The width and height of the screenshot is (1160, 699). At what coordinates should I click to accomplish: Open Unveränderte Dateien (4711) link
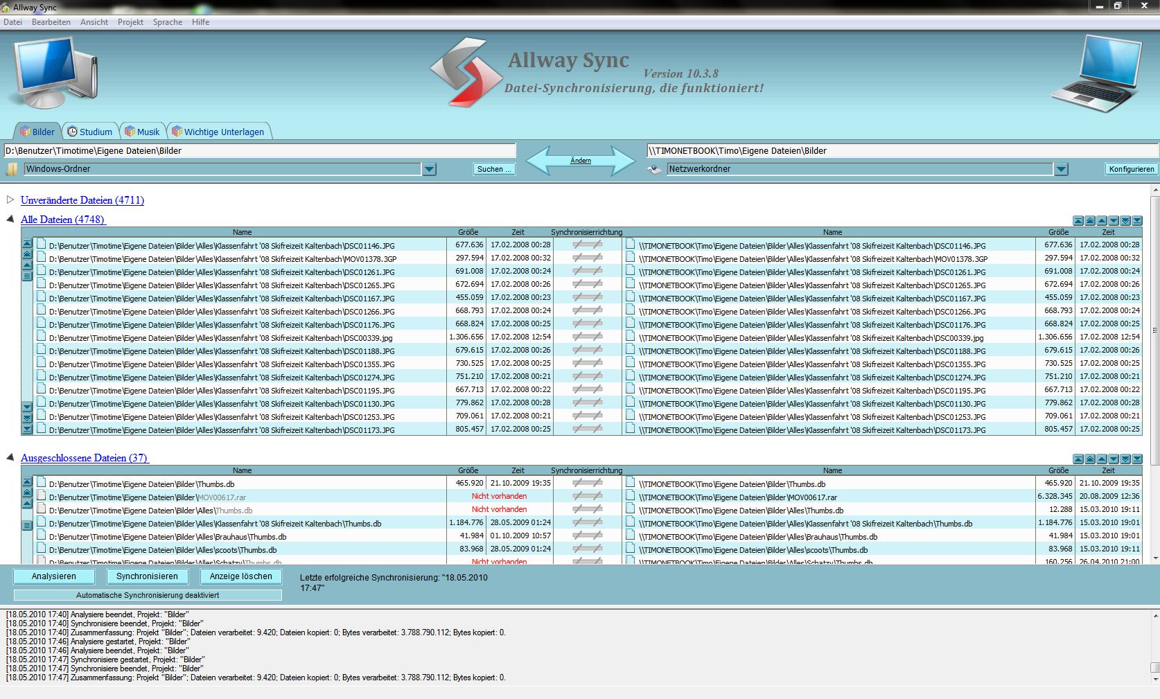(x=82, y=200)
